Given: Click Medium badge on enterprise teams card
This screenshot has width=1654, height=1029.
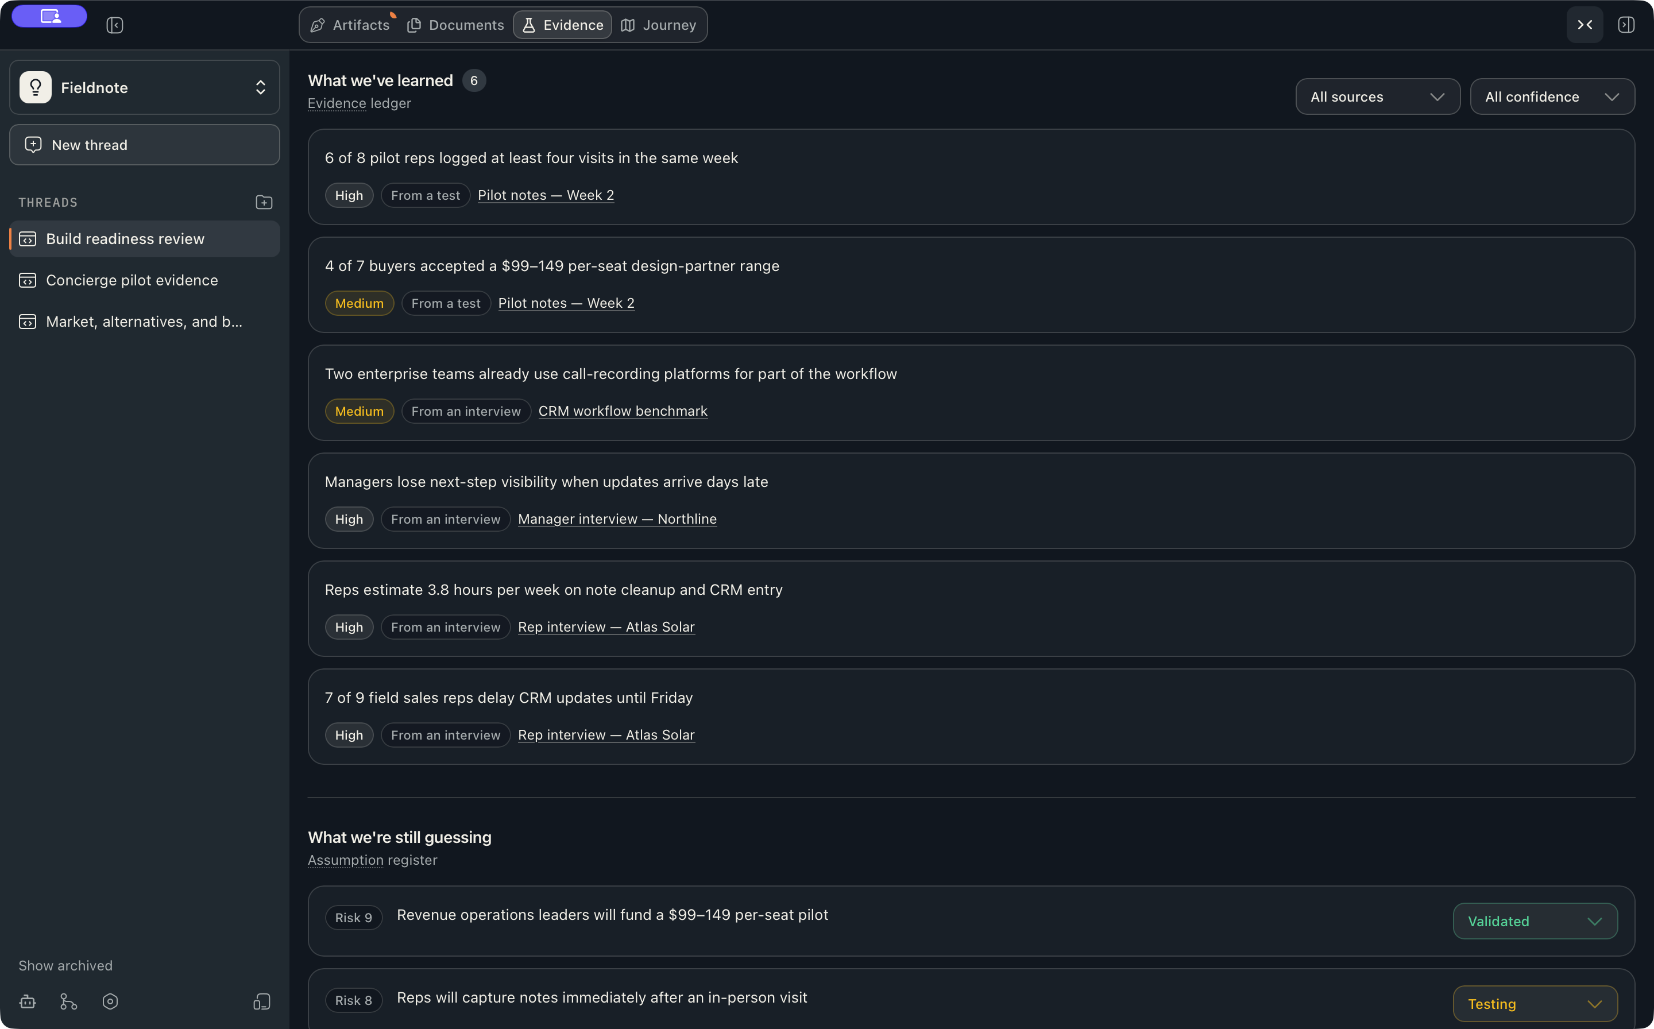Looking at the screenshot, I should pyautogui.click(x=359, y=411).
